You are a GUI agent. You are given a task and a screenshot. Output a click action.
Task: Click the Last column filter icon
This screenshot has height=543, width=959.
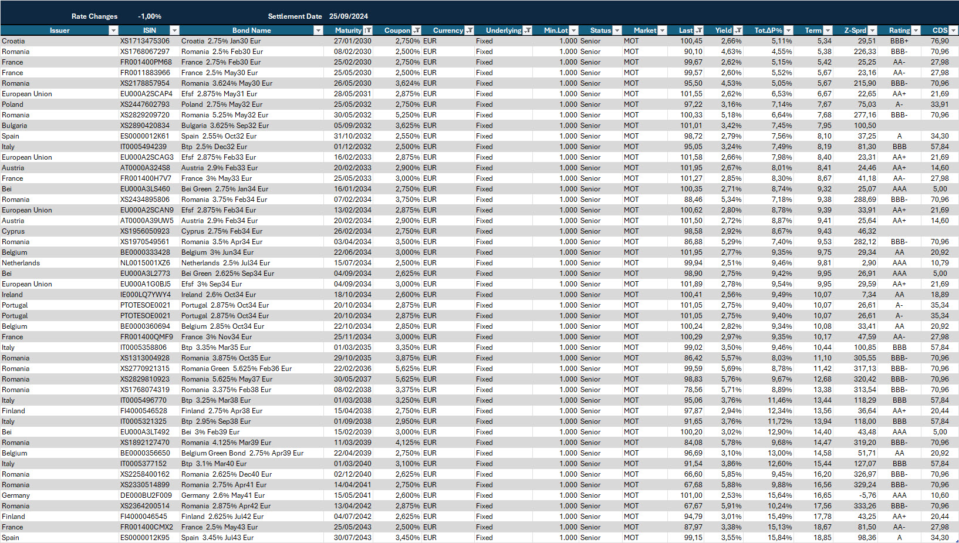point(698,31)
